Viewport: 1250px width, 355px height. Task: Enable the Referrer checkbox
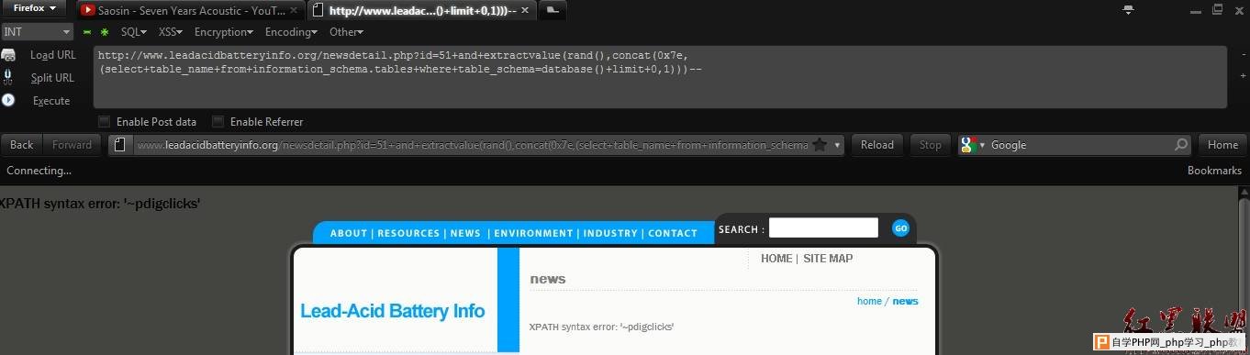(x=218, y=121)
